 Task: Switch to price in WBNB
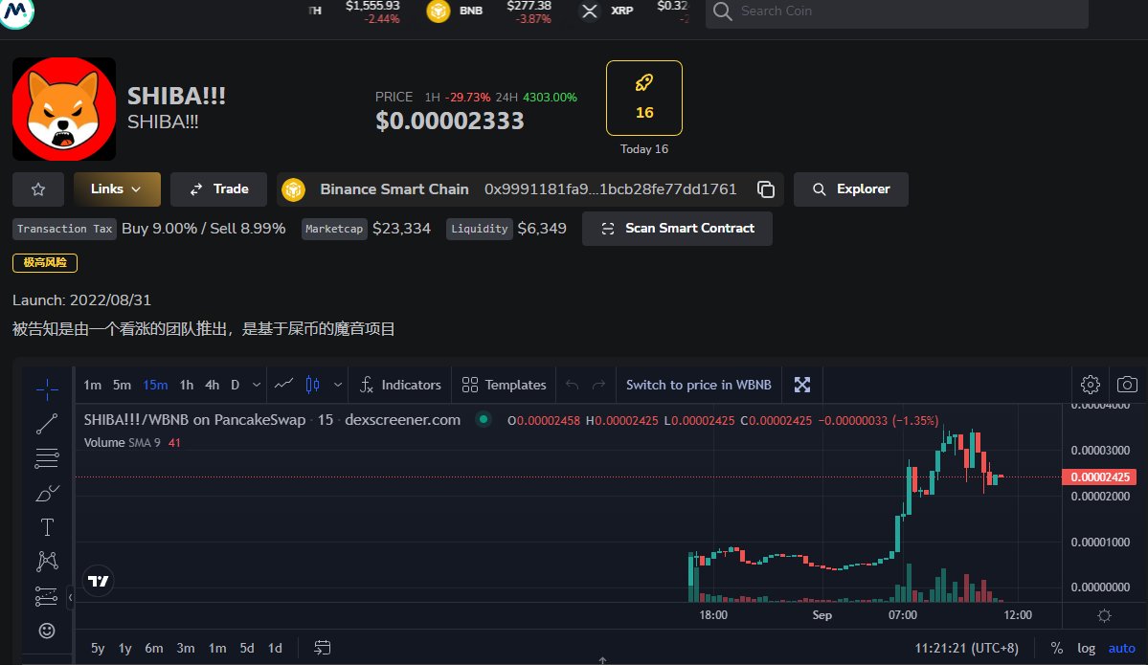(698, 385)
